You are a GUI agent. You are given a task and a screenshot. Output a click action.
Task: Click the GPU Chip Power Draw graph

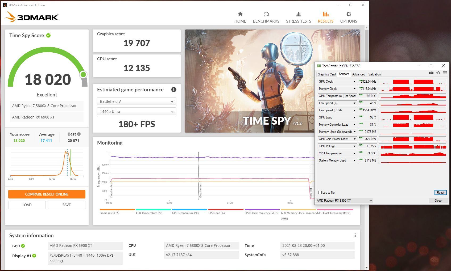(x=412, y=139)
